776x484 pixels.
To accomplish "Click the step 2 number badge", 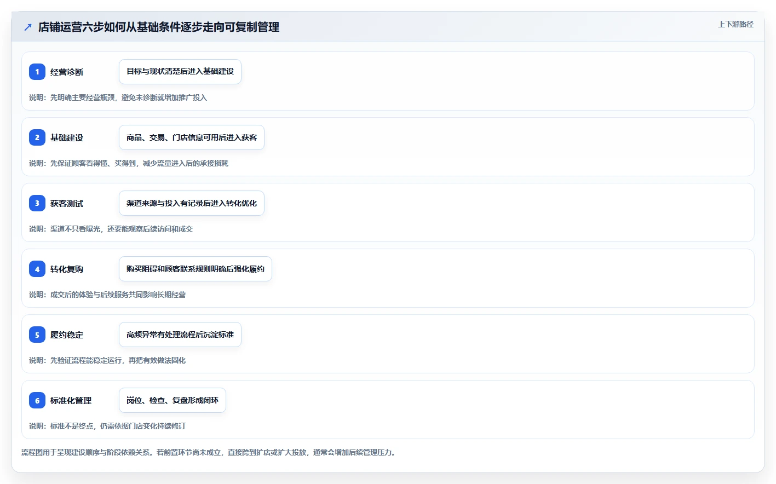I will pyautogui.click(x=37, y=137).
